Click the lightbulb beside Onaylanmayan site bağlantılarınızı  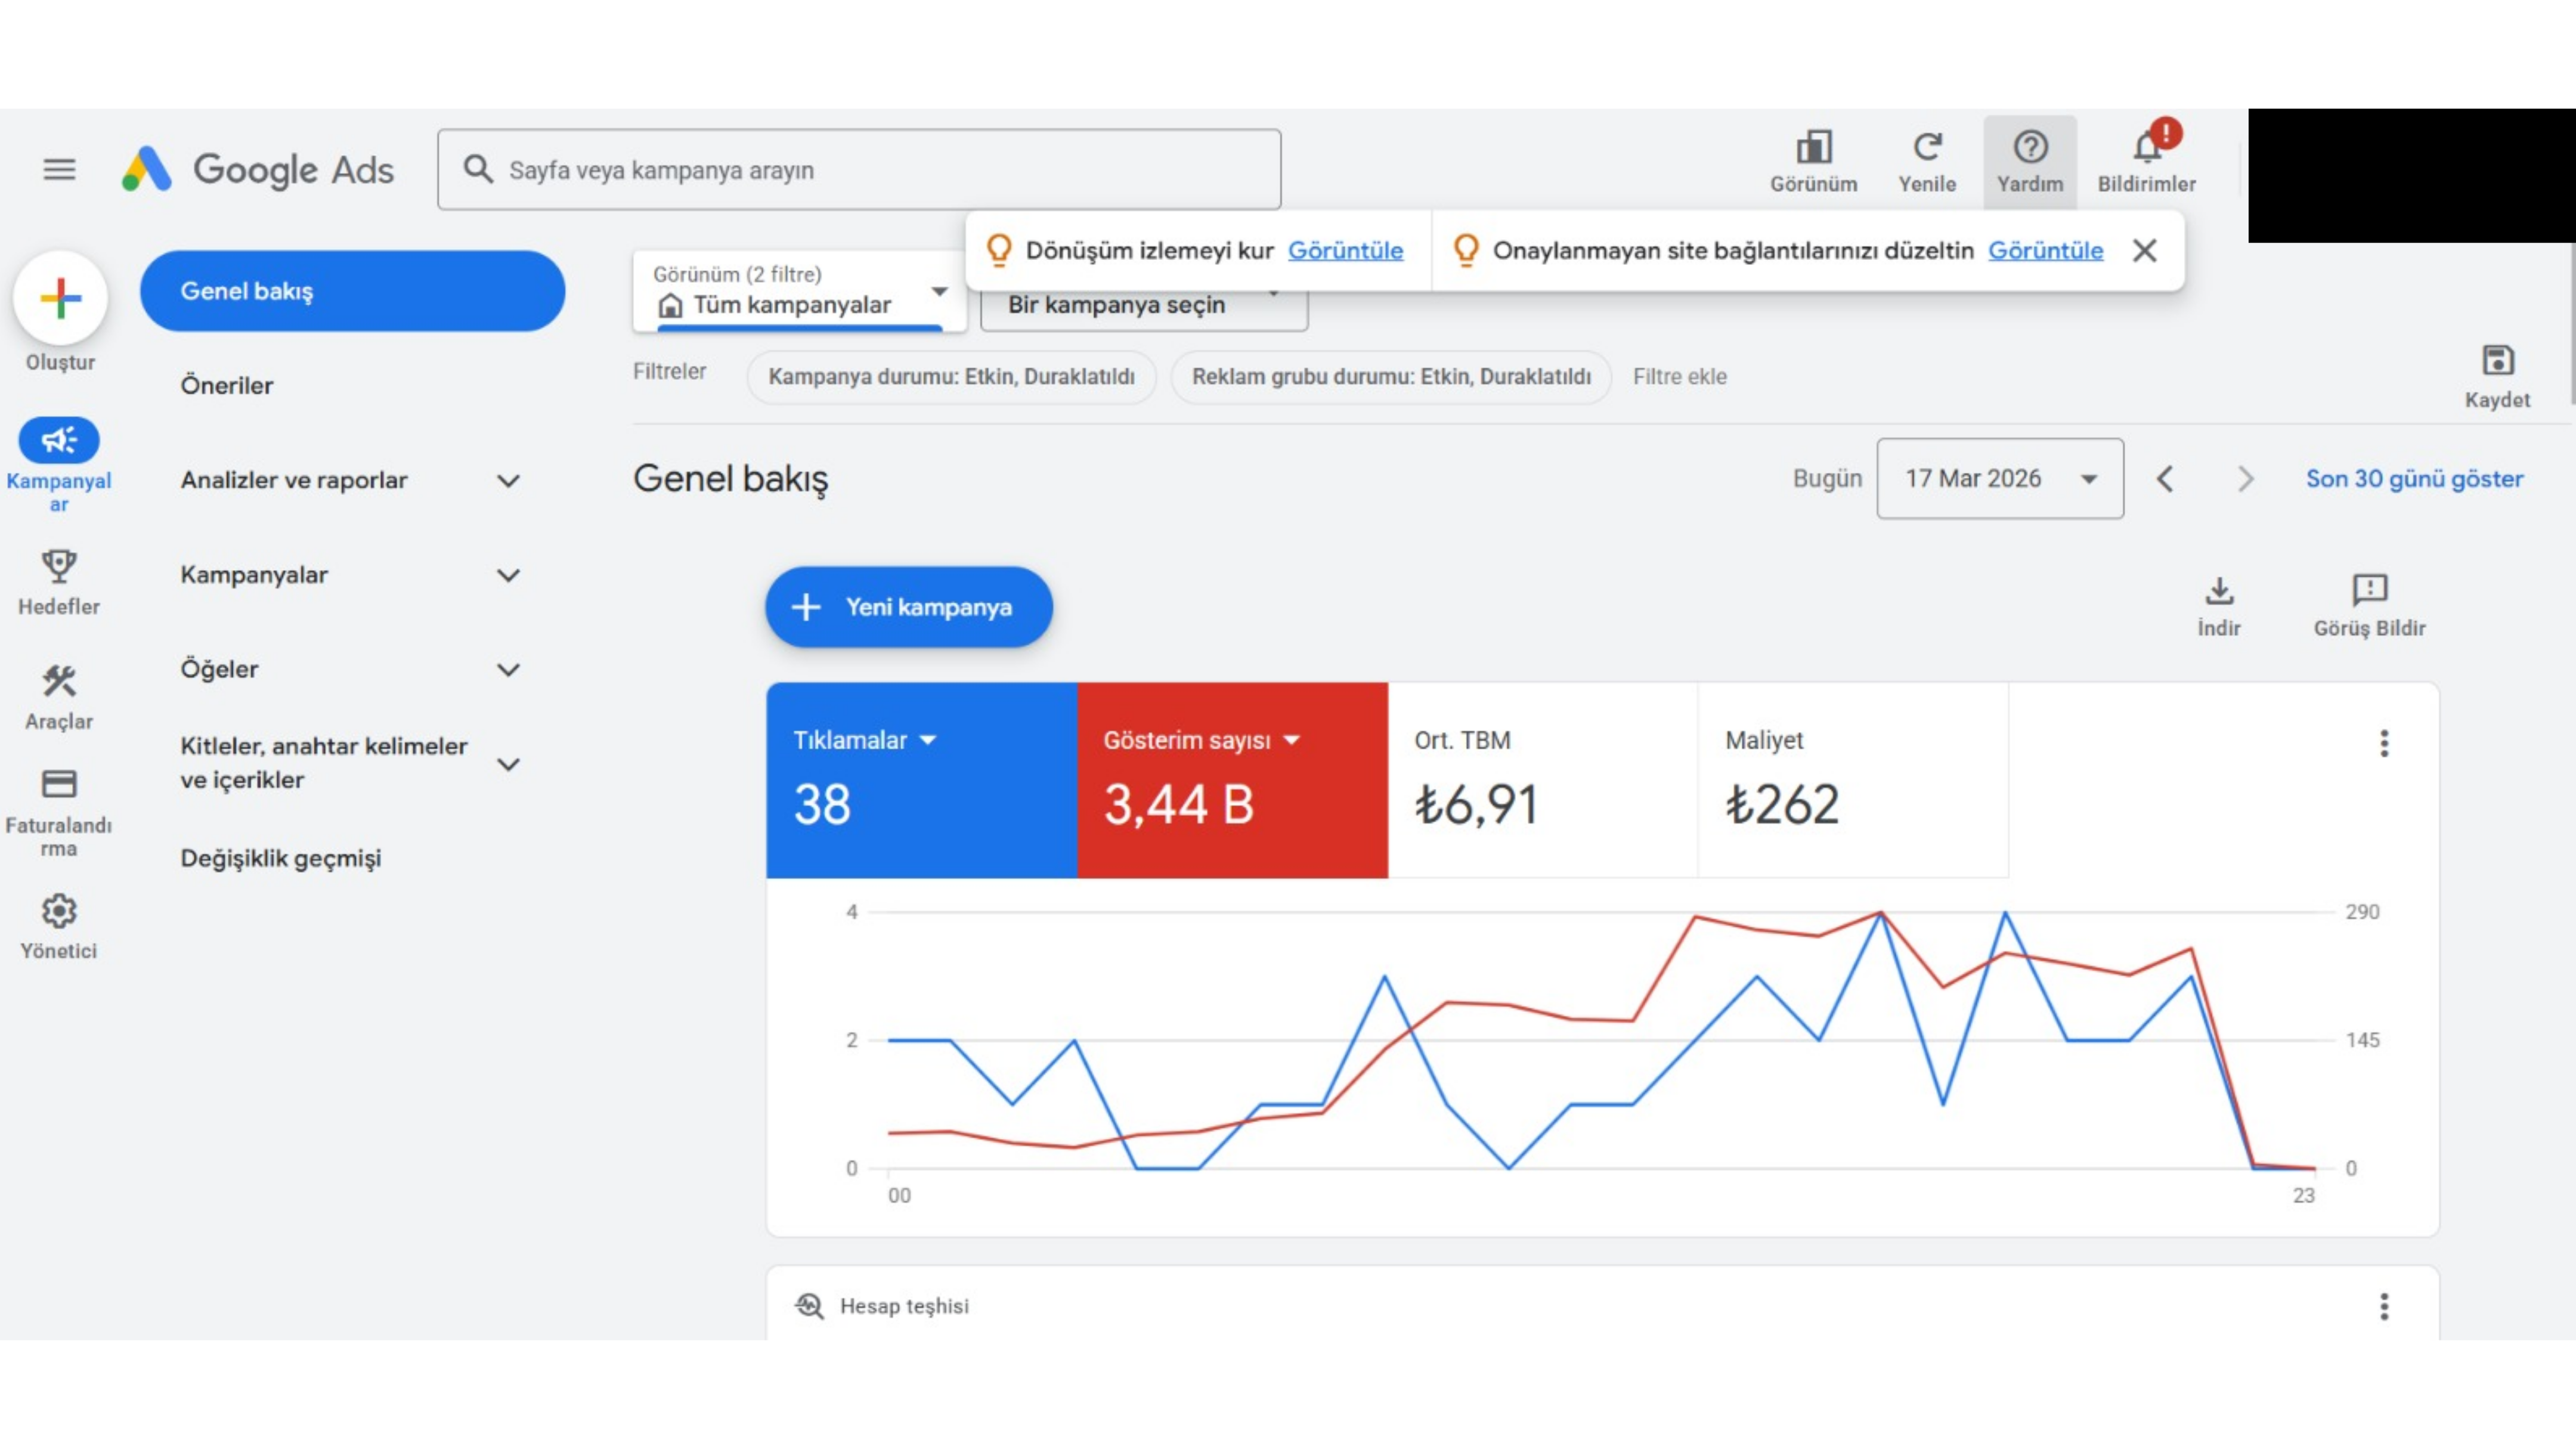(x=1466, y=250)
